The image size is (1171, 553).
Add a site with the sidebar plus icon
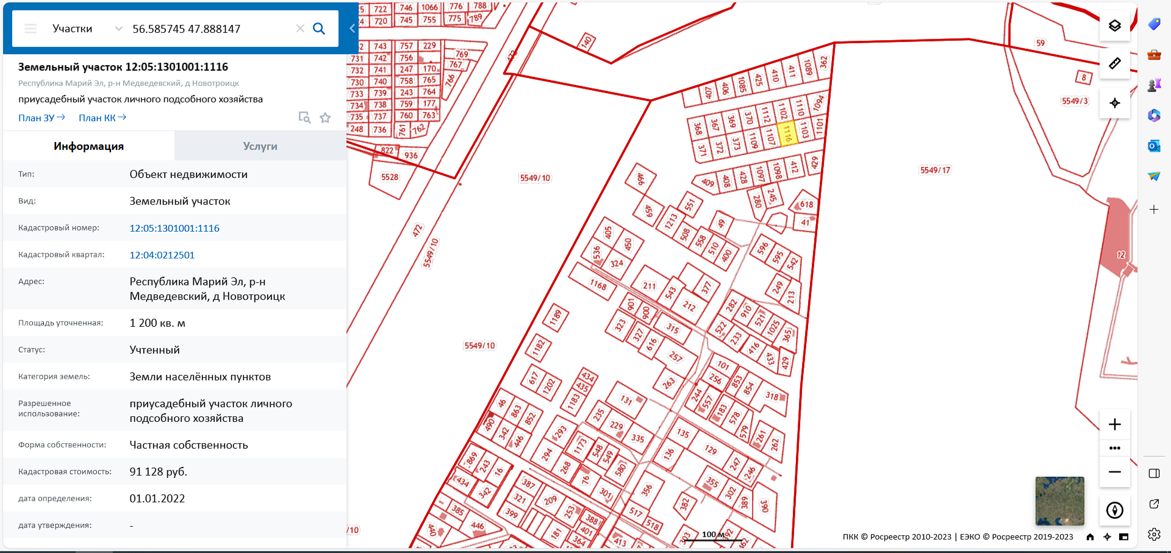click(x=1154, y=210)
